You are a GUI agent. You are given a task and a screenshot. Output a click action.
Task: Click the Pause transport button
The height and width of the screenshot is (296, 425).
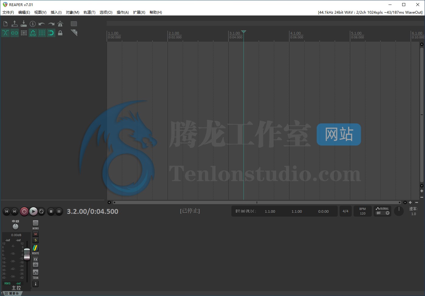tap(59, 211)
